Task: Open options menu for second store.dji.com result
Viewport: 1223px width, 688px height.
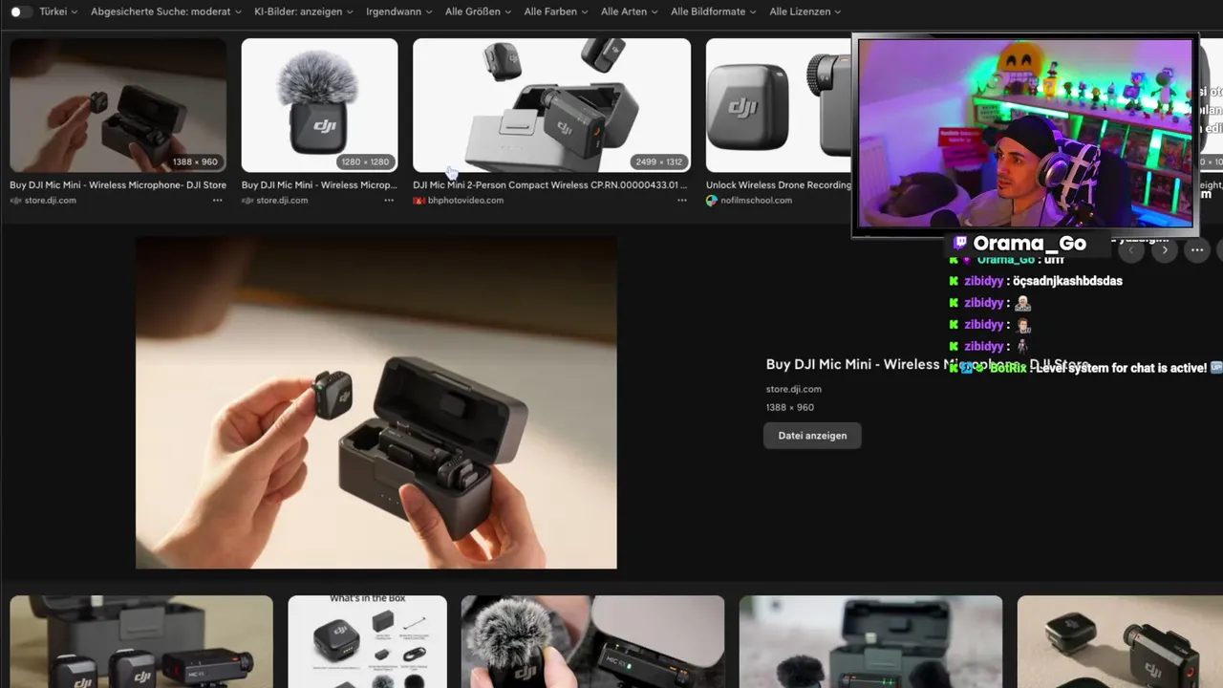Action: 389,201
